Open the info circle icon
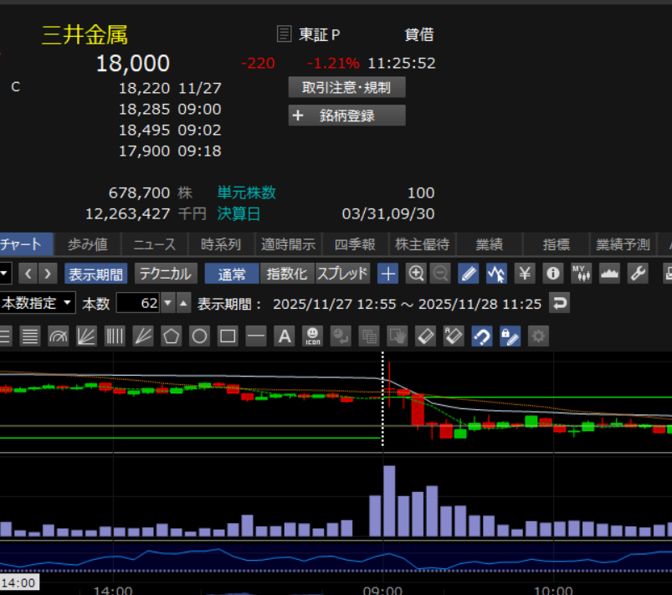This screenshot has width=672, height=595. (x=552, y=273)
